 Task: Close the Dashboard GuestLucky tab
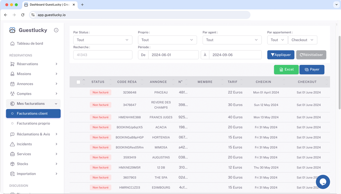click(x=74, y=4)
